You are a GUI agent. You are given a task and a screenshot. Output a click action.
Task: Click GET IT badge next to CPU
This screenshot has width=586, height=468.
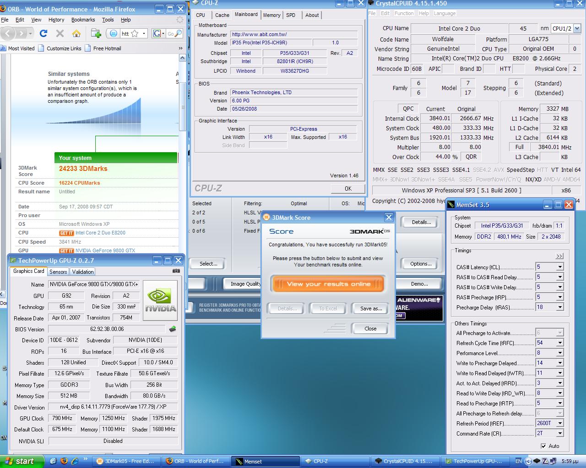(66, 233)
